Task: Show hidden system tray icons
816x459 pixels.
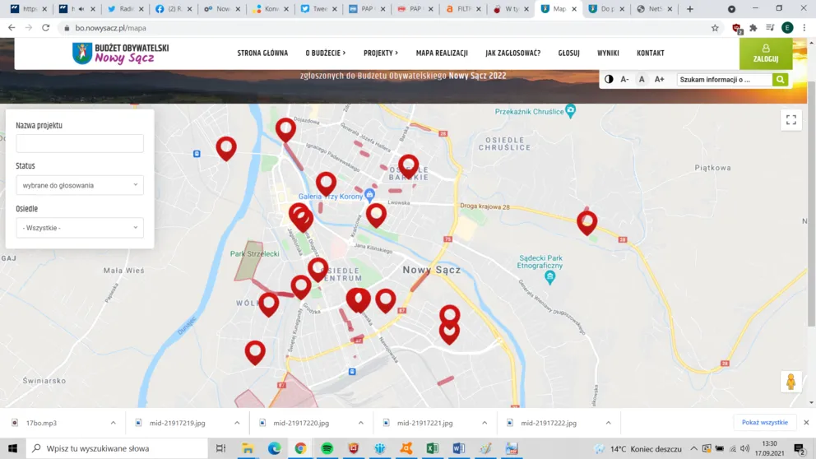Action: pyautogui.click(x=693, y=448)
